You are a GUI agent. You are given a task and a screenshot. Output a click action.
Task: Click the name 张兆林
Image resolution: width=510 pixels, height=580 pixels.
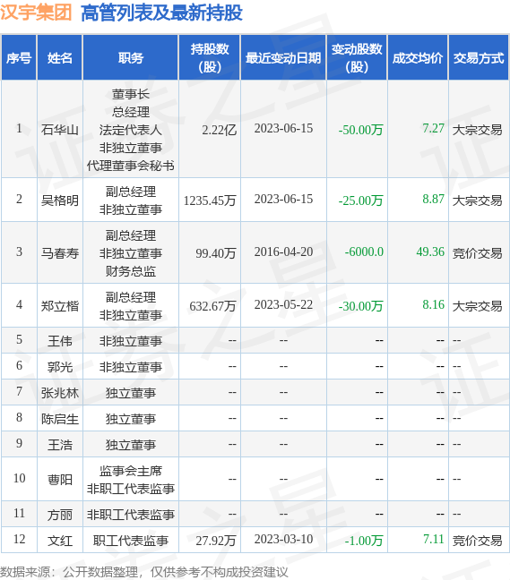pos(60,392)
